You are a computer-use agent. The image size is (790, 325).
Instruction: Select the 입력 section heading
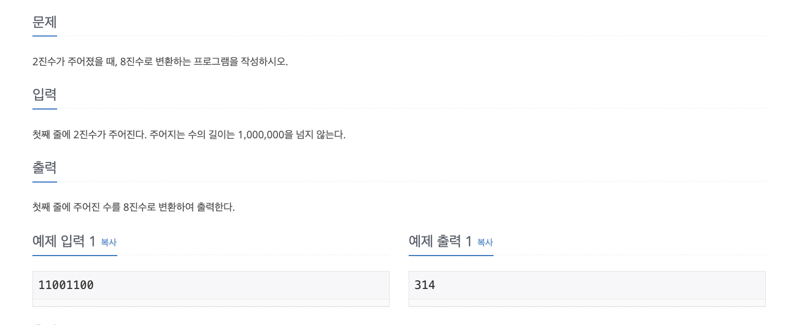44,95
